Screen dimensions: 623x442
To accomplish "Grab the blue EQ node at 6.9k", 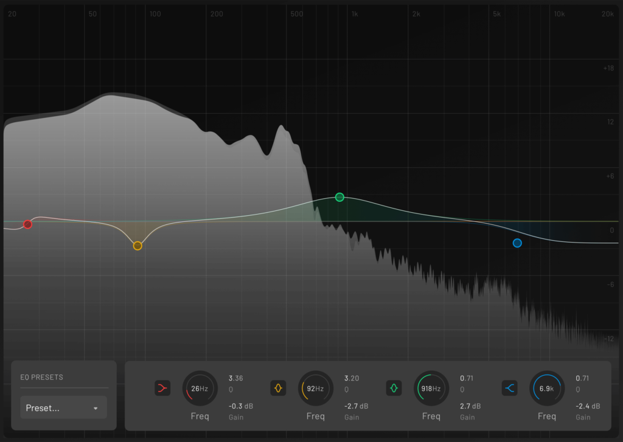I will 517,243.
